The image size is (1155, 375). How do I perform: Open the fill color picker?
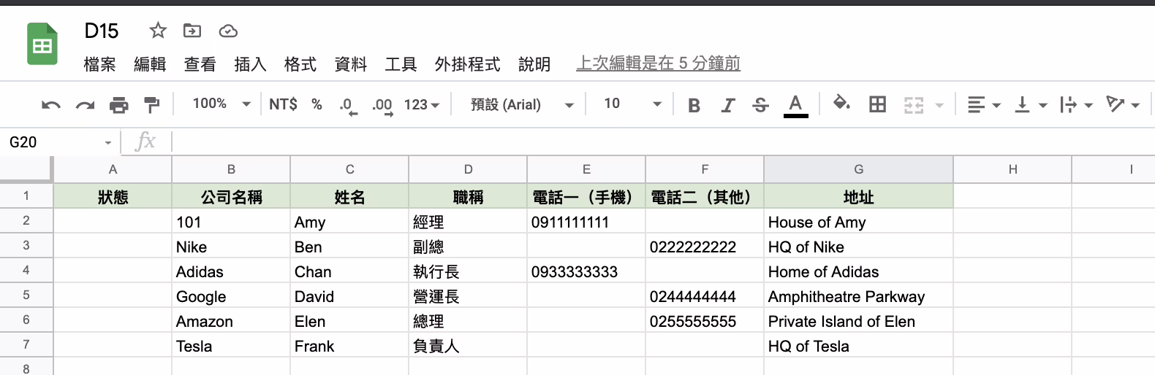point(841,104)
